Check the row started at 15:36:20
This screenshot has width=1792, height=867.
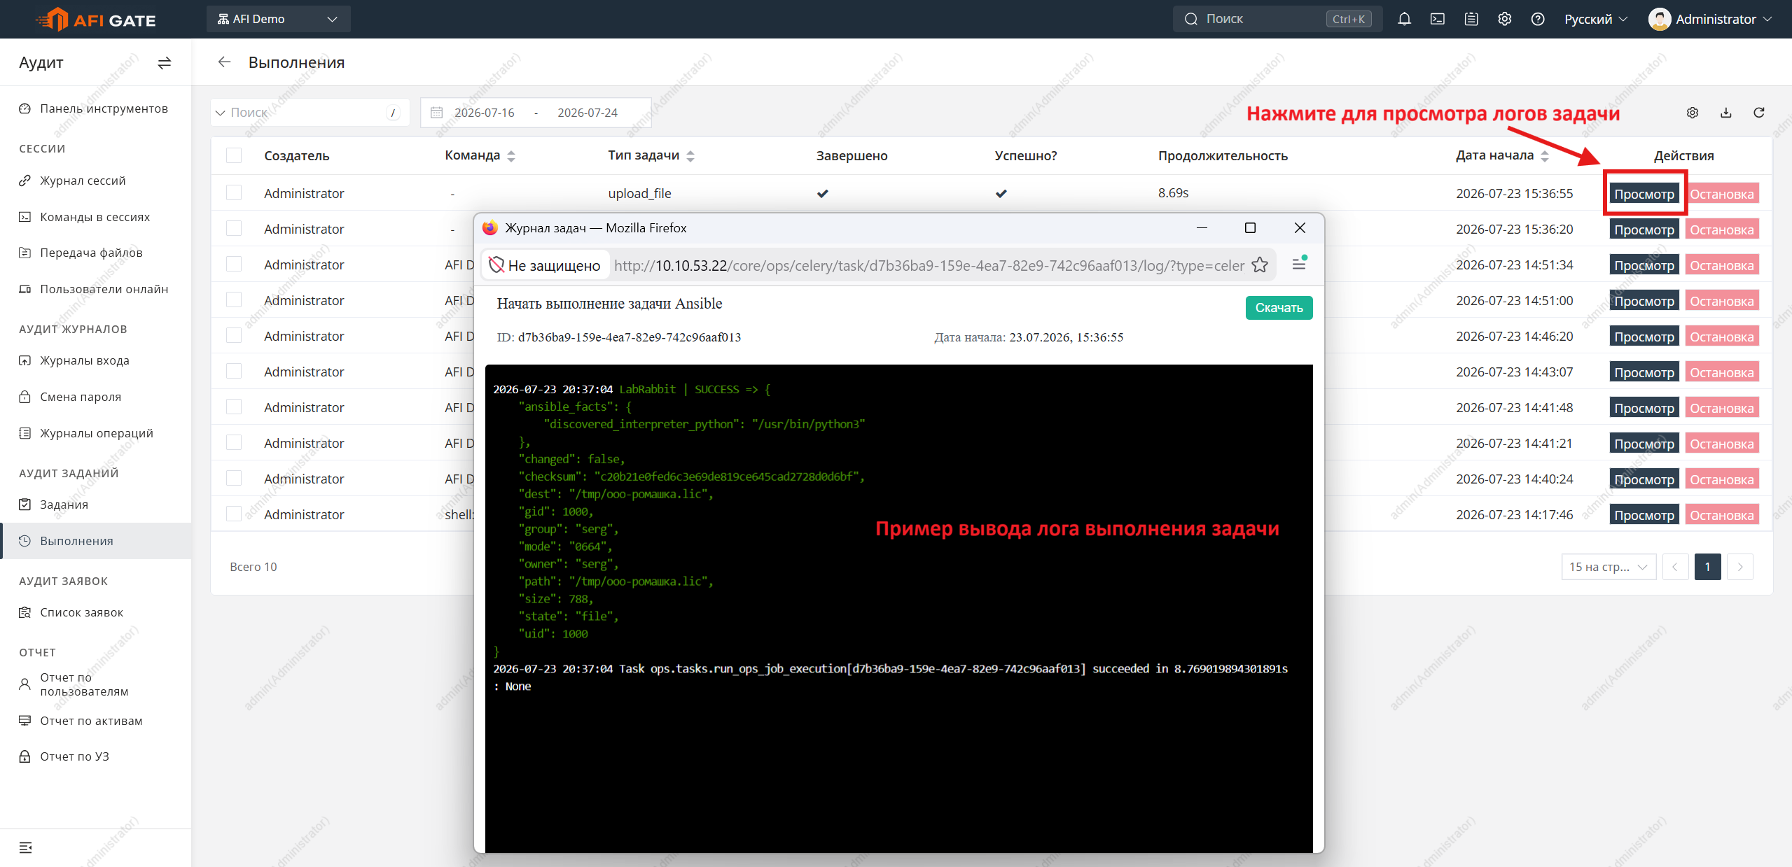[234, 228]
